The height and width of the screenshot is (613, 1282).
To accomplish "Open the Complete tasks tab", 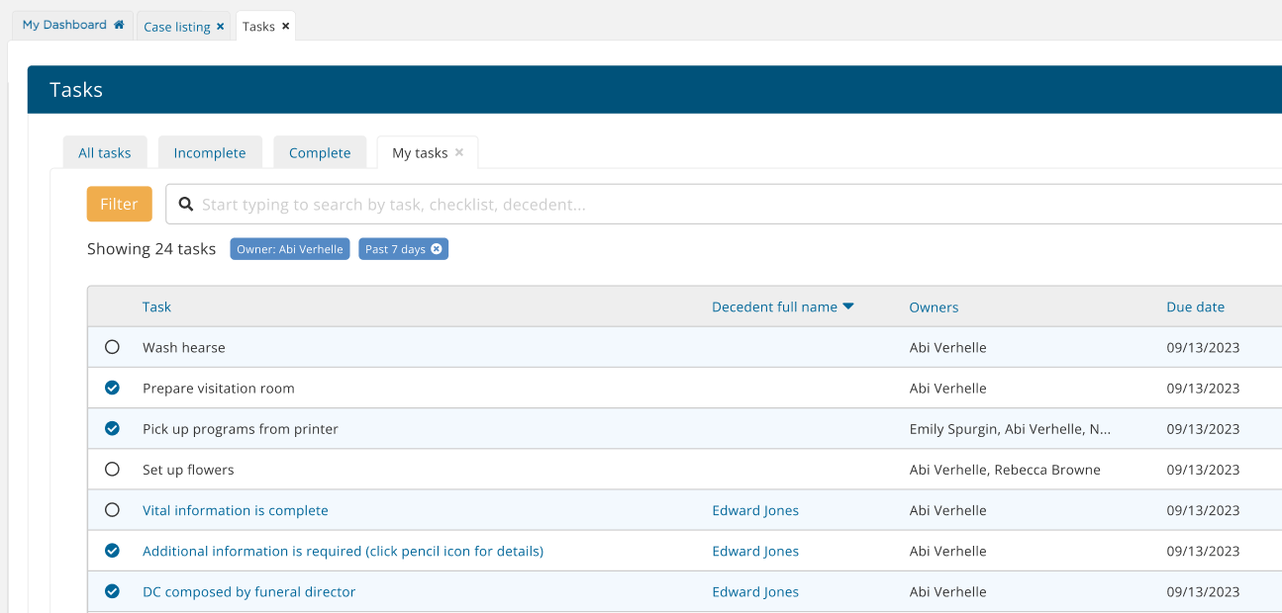I will 320,152.
